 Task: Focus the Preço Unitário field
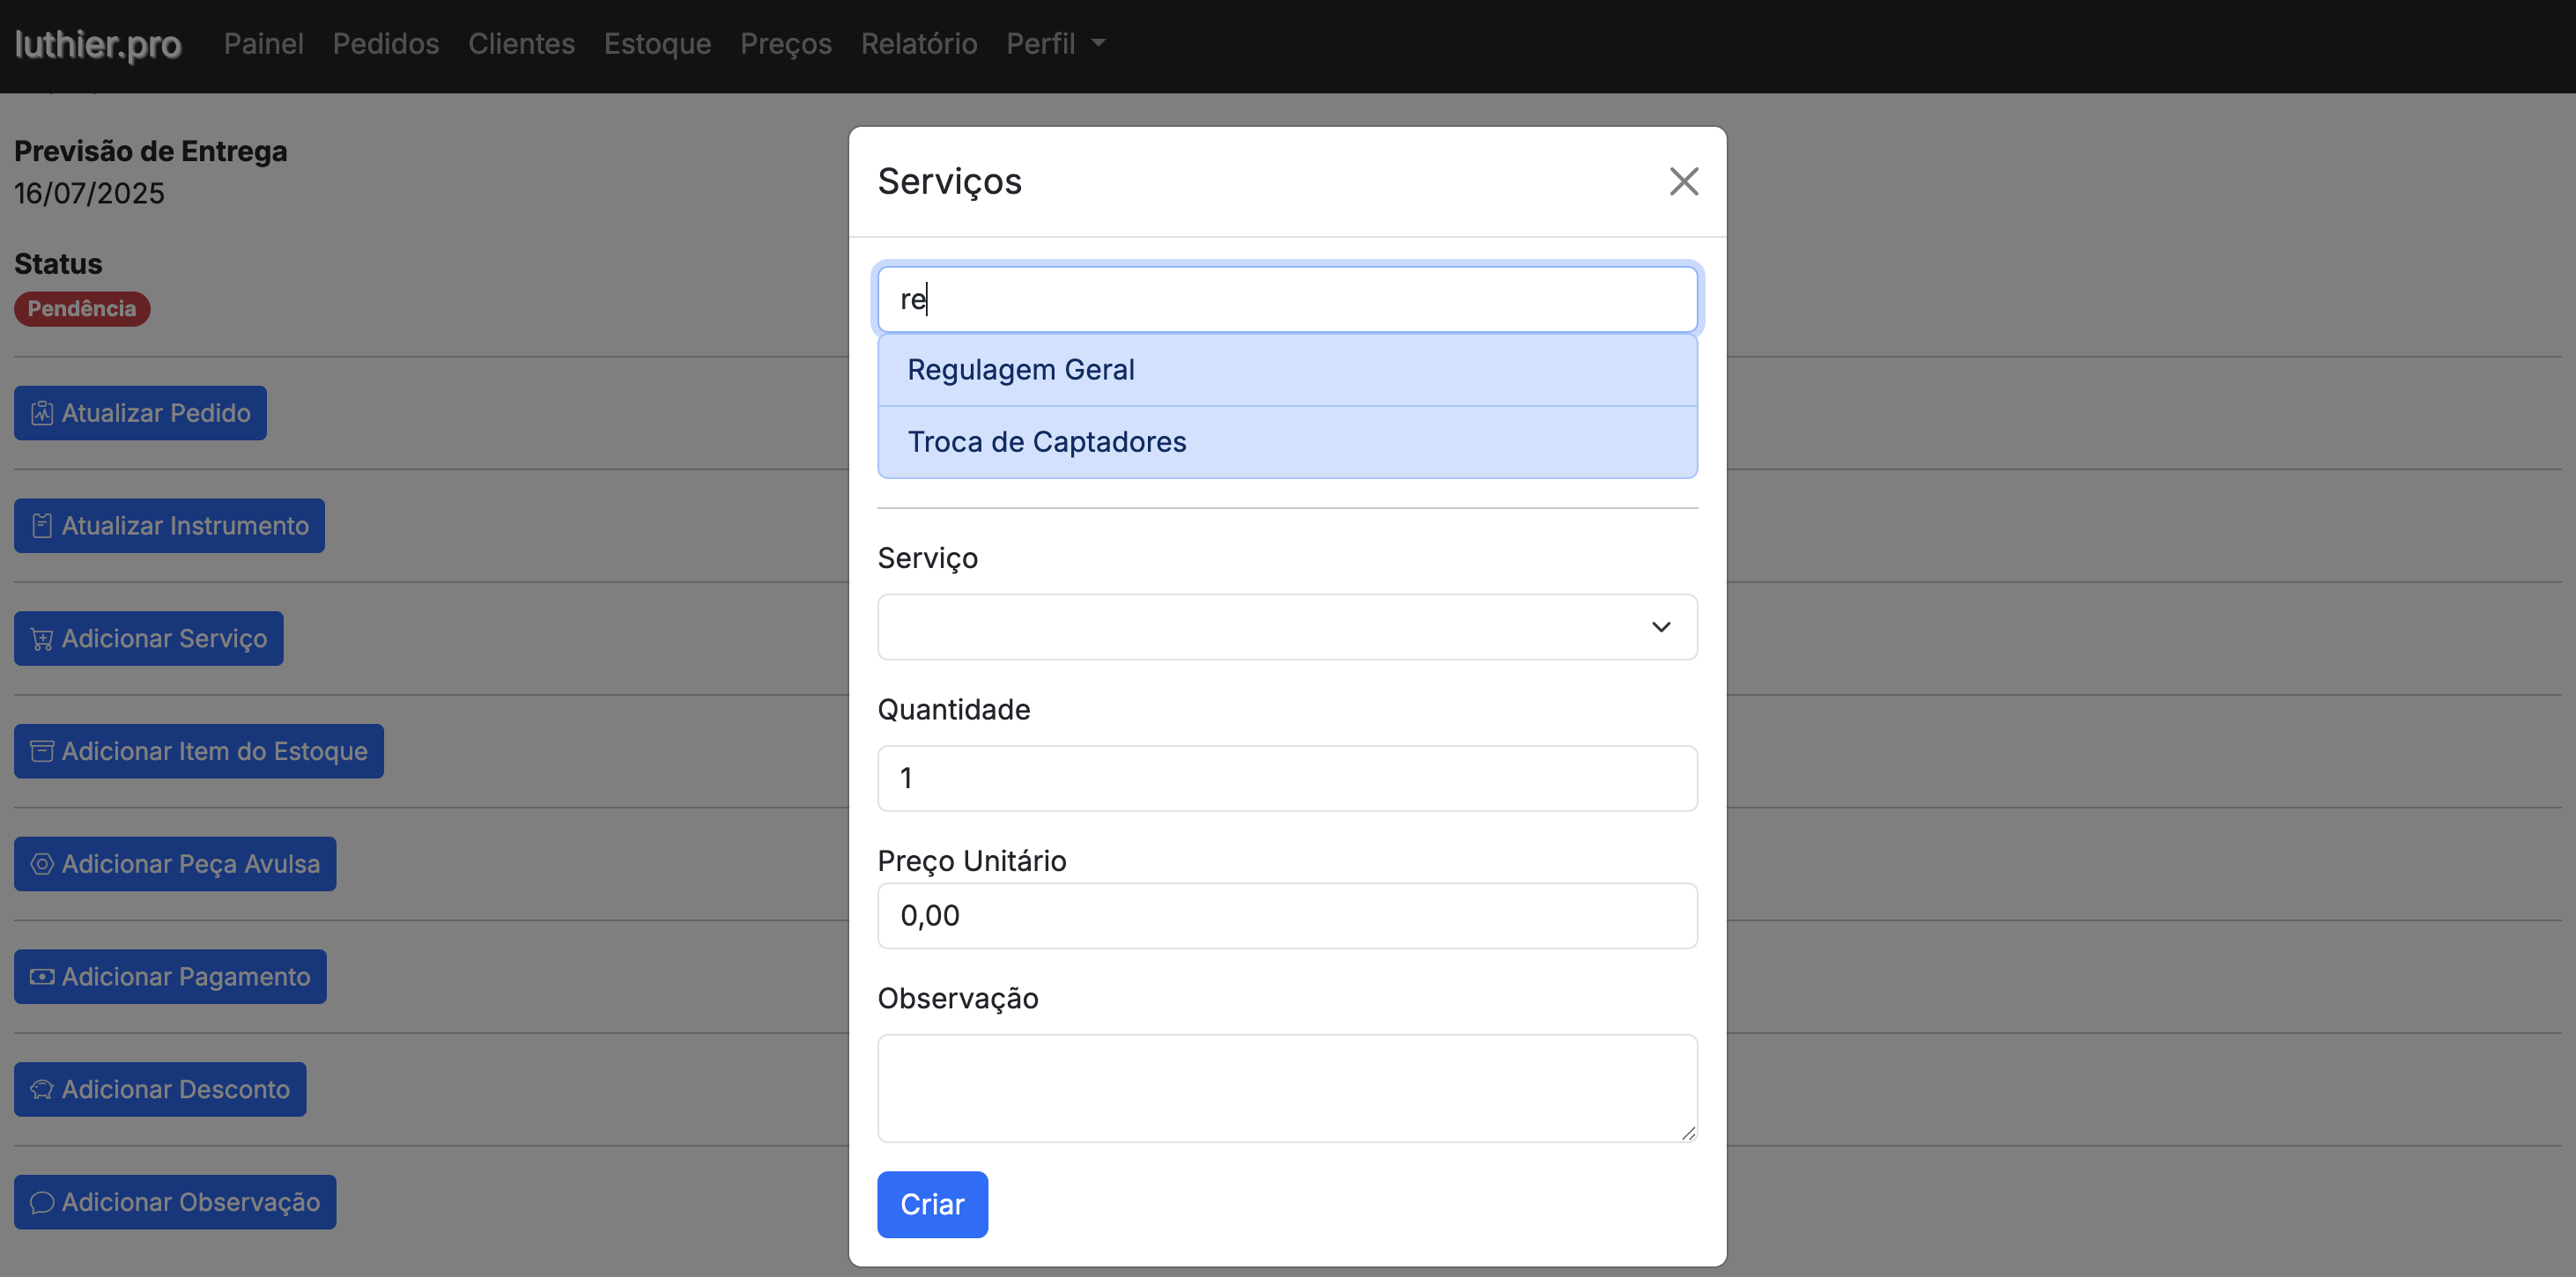click(1287, 916)
